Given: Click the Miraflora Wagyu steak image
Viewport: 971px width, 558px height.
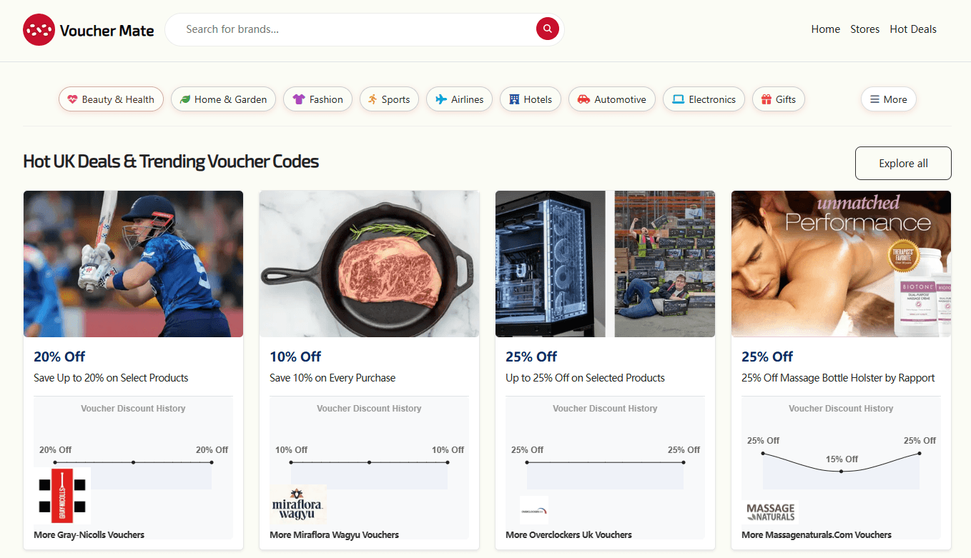Looking at the screenshot, I should coord(369,263).
